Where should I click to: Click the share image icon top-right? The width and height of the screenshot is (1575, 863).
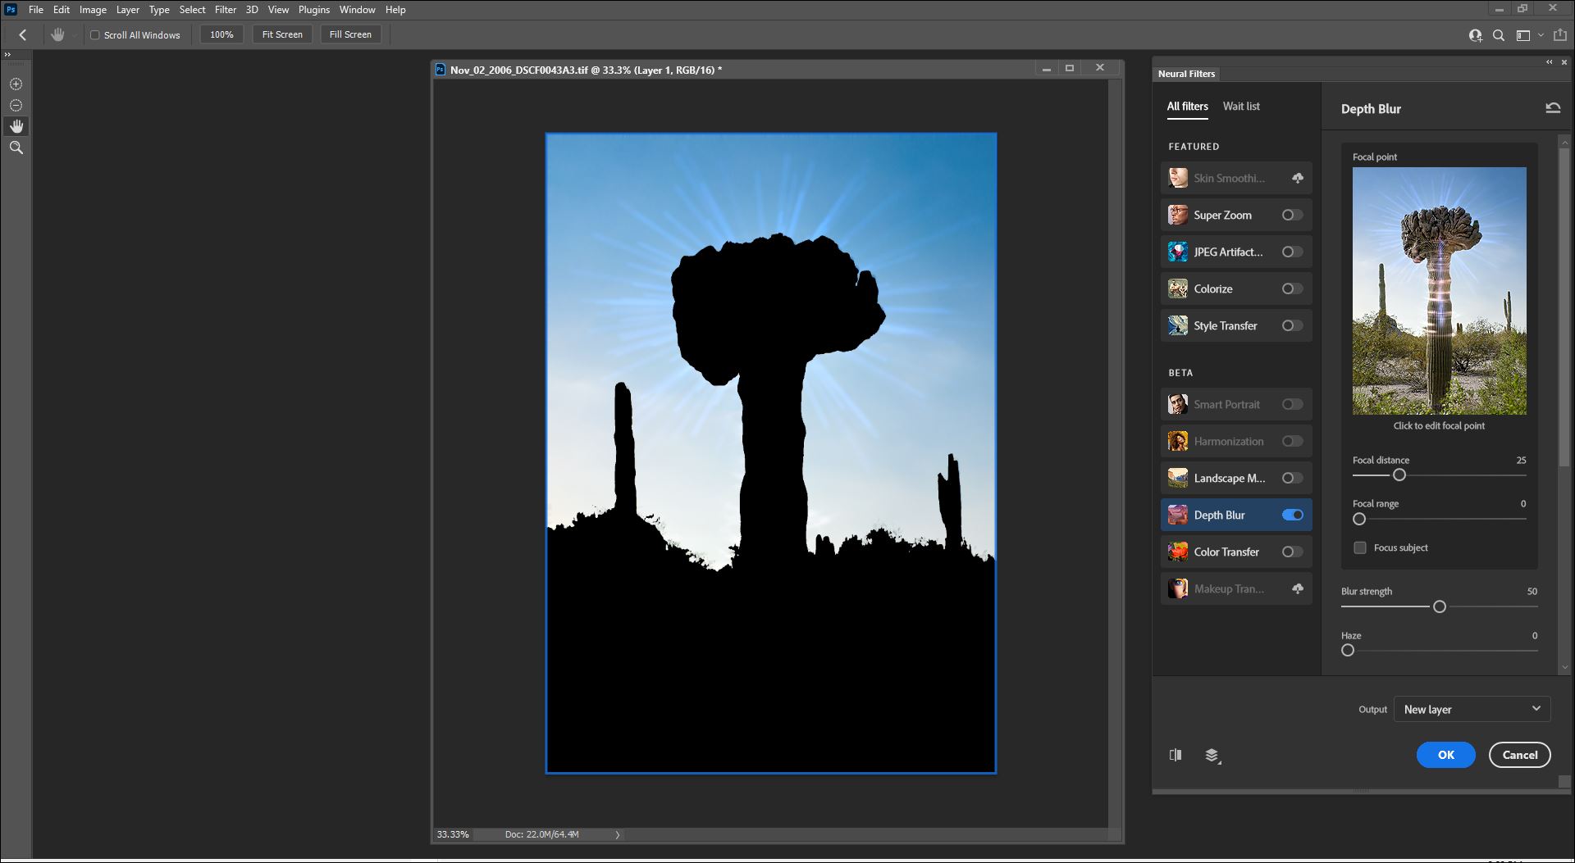click(1559, 34)
